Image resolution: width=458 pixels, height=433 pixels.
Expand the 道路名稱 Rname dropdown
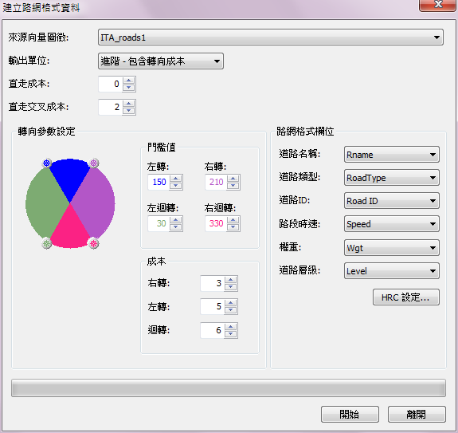click(x=391, y=155)
